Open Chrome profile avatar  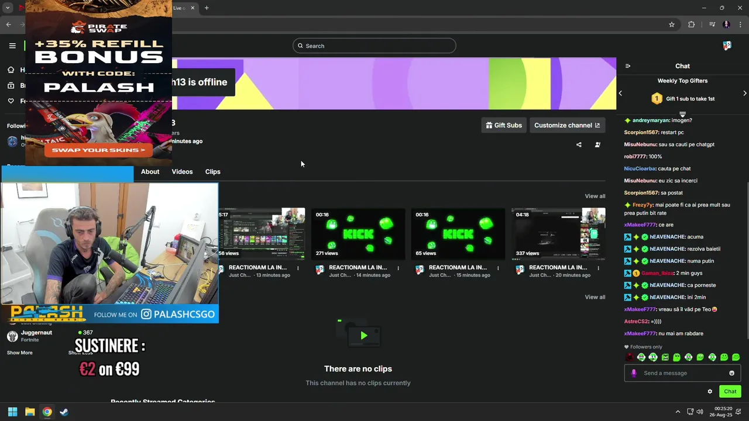click(727, 25)
